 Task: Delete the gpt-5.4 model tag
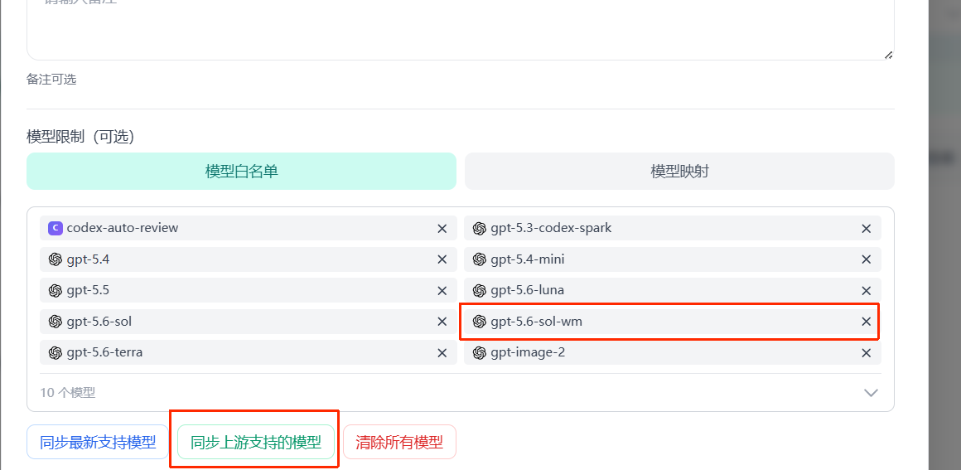click(442, 259)
